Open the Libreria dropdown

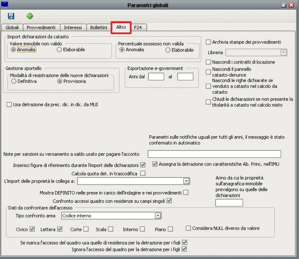click(x=283, y=52)
